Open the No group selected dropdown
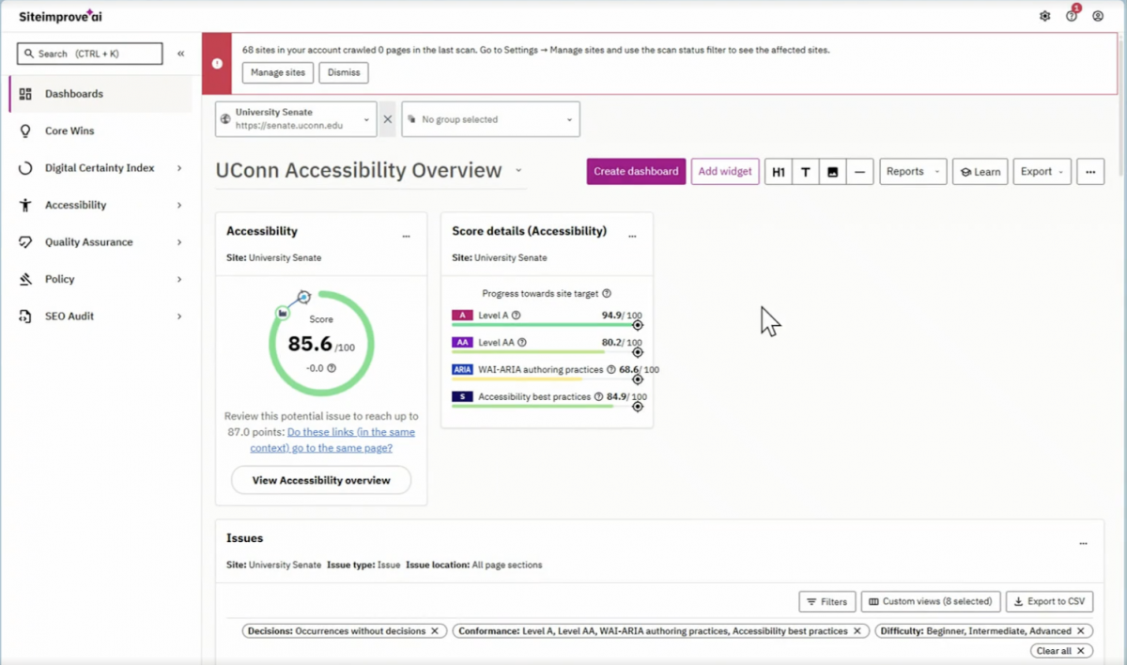Screen dimensions: 1127x665 [x=490, y=119]
